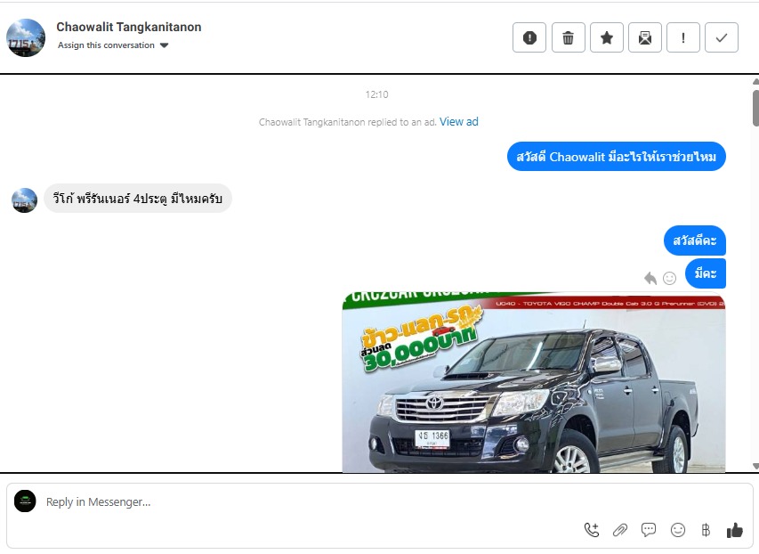Expand Assign this conversation dropdown
The width and height of the screenshot is (759, 554).
click(113, 45)
